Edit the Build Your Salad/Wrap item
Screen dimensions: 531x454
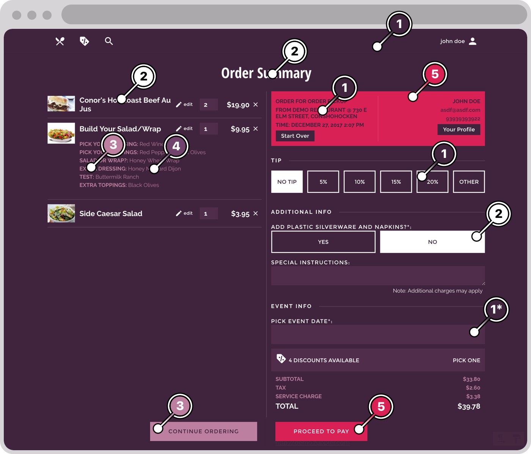click(x=184, y=129)
